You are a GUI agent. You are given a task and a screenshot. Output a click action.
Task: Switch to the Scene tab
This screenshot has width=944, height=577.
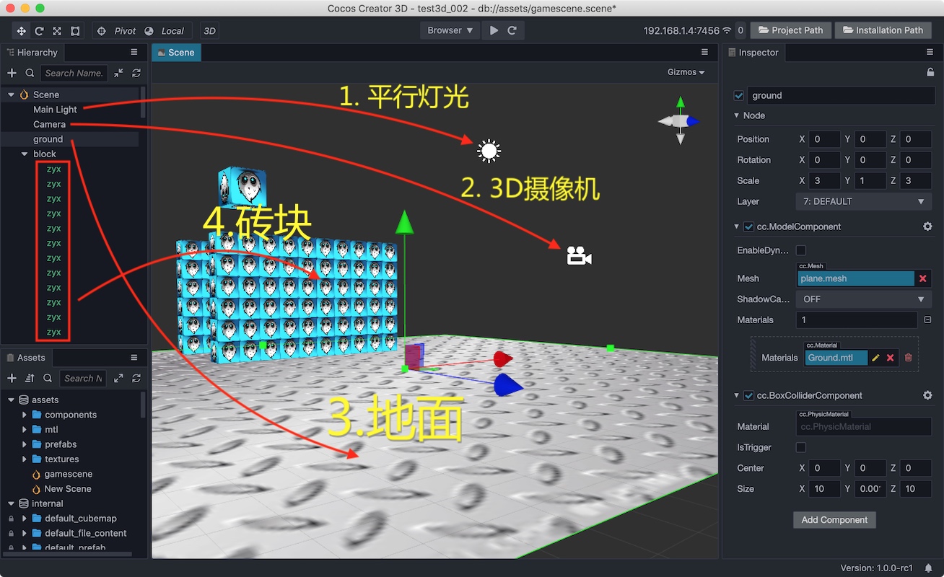(176, 52)
